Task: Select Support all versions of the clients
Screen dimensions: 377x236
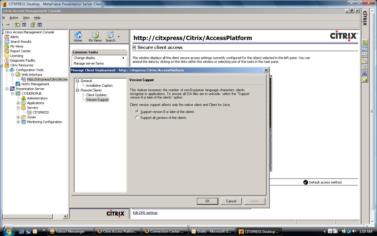Action: coord(137,118)
